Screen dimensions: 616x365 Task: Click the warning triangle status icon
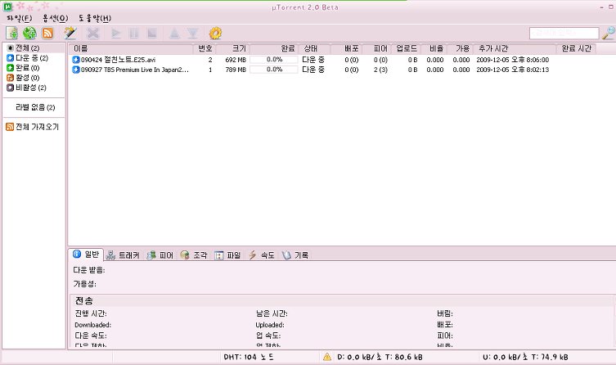(327, 357)
